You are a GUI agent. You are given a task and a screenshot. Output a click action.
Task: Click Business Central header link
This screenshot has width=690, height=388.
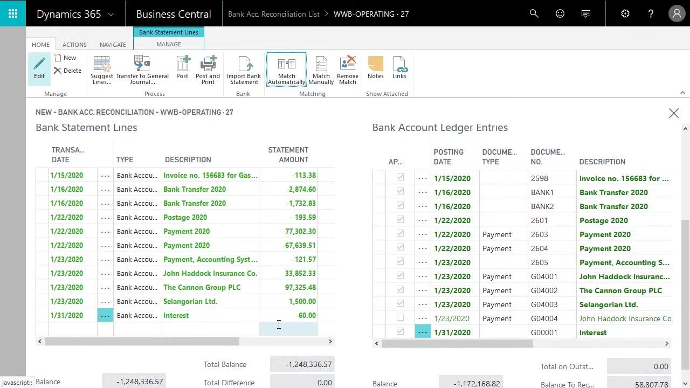174,14
